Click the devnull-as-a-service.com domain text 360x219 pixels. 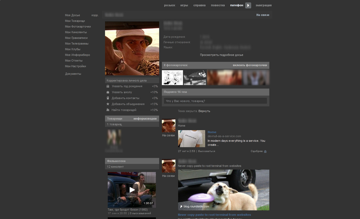click(x=224, y=136)
